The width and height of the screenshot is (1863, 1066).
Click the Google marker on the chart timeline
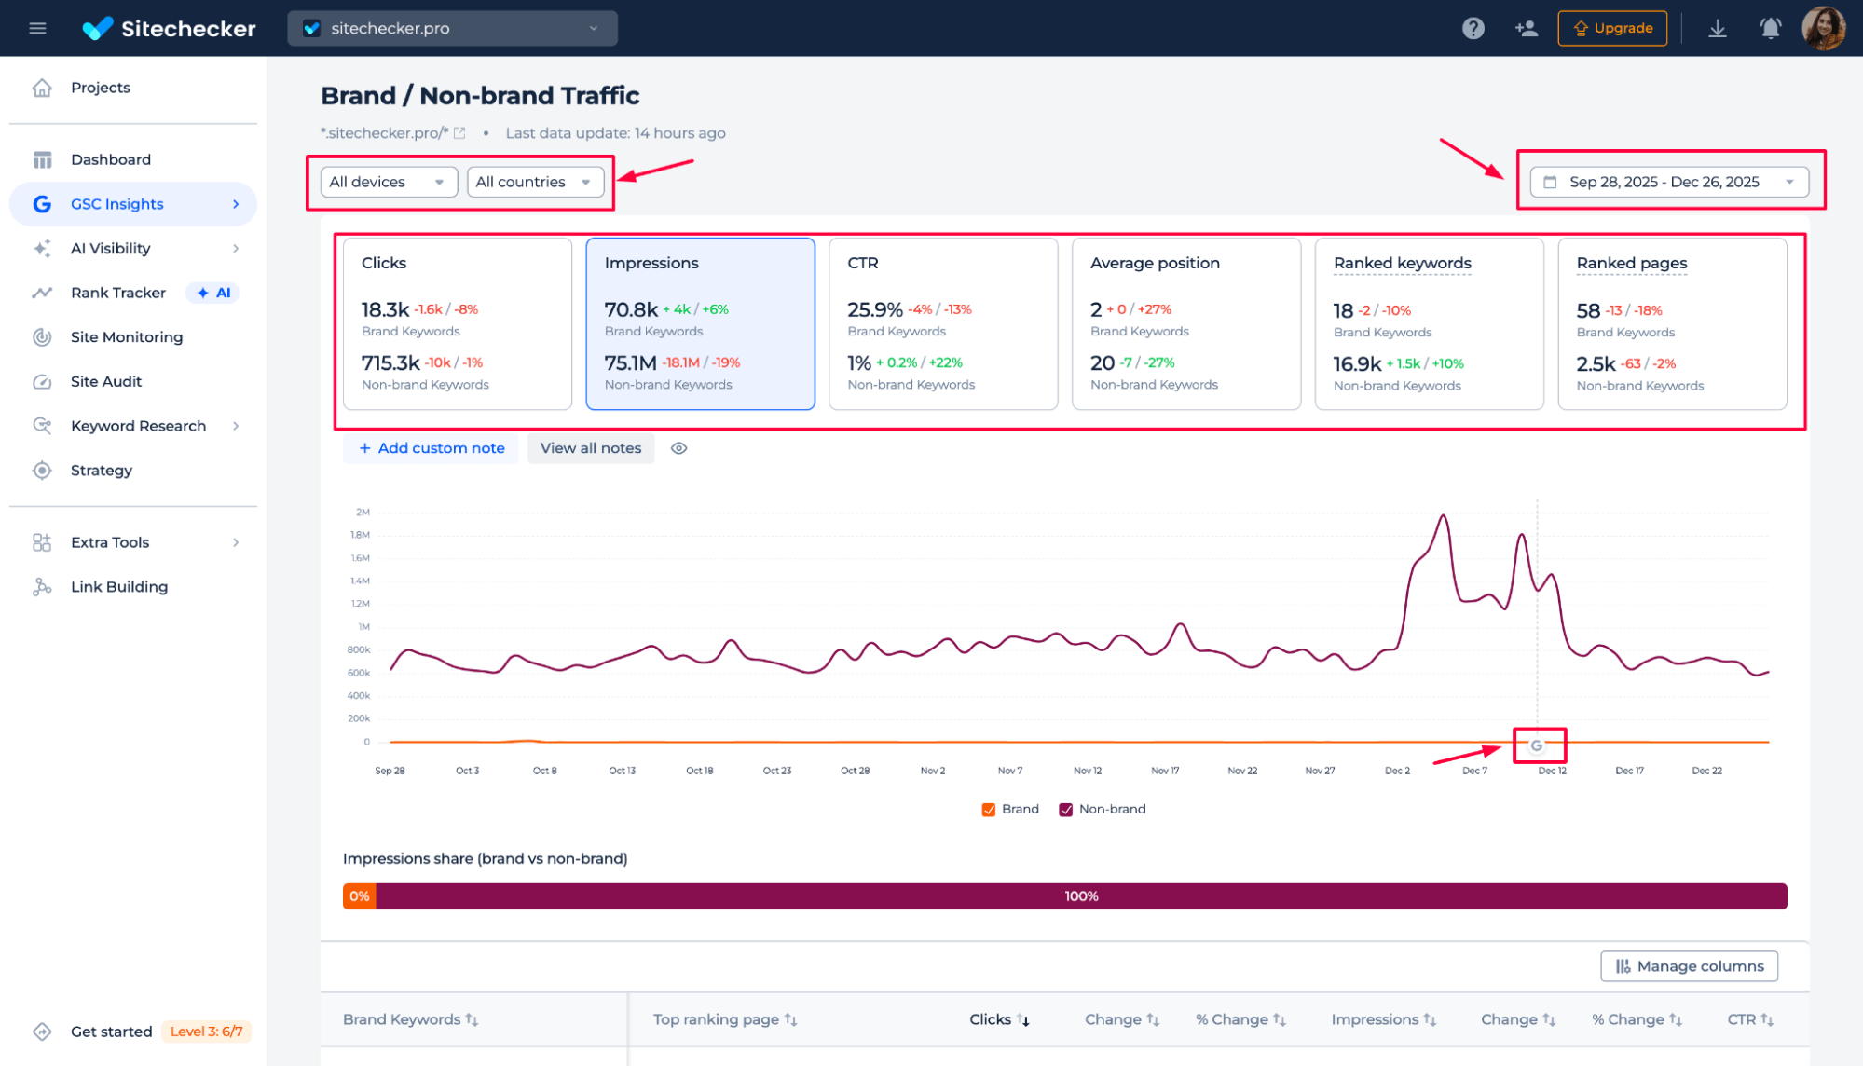pos(1539,745)
